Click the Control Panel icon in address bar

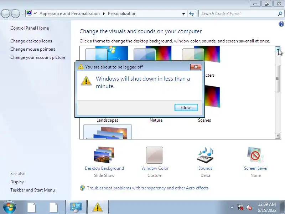point(29,13)
